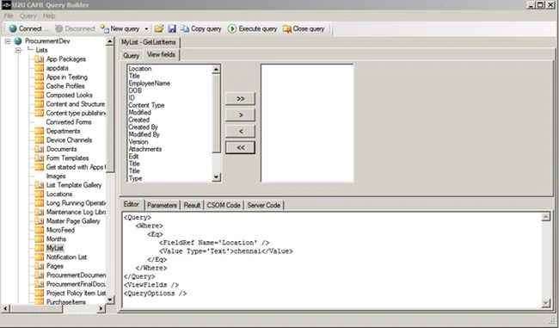Viewport: 559px width, 328px height.
Task: Open the Query menu
Action: point(28,16)
